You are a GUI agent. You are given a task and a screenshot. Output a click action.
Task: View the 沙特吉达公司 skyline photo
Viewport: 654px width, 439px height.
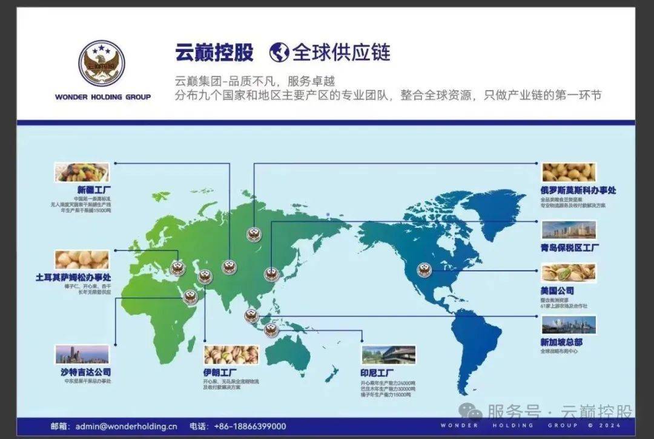click(x=82, y=354)
